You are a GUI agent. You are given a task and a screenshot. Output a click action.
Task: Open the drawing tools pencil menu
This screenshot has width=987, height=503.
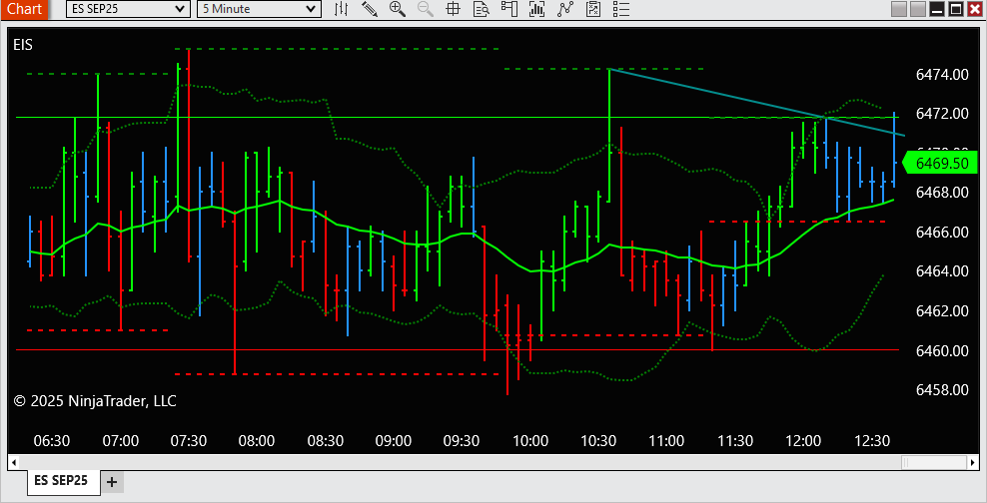pyautogui.click(x=370, y=9)
